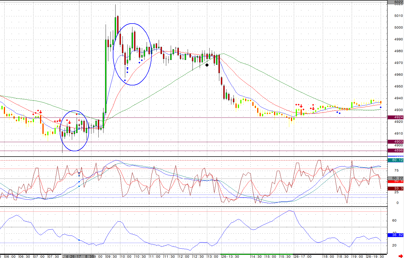Click the 4950 price axis label
Screen dimensions: 404x258
pos(399,86)
